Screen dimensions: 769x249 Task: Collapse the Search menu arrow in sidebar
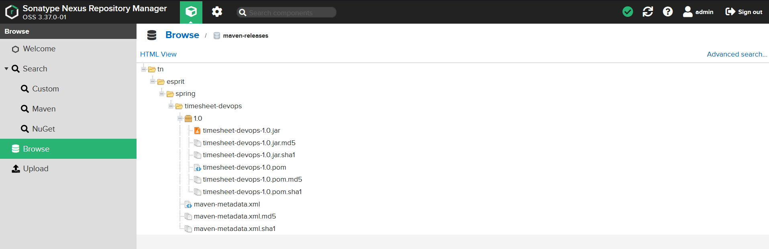pos(6,69)
